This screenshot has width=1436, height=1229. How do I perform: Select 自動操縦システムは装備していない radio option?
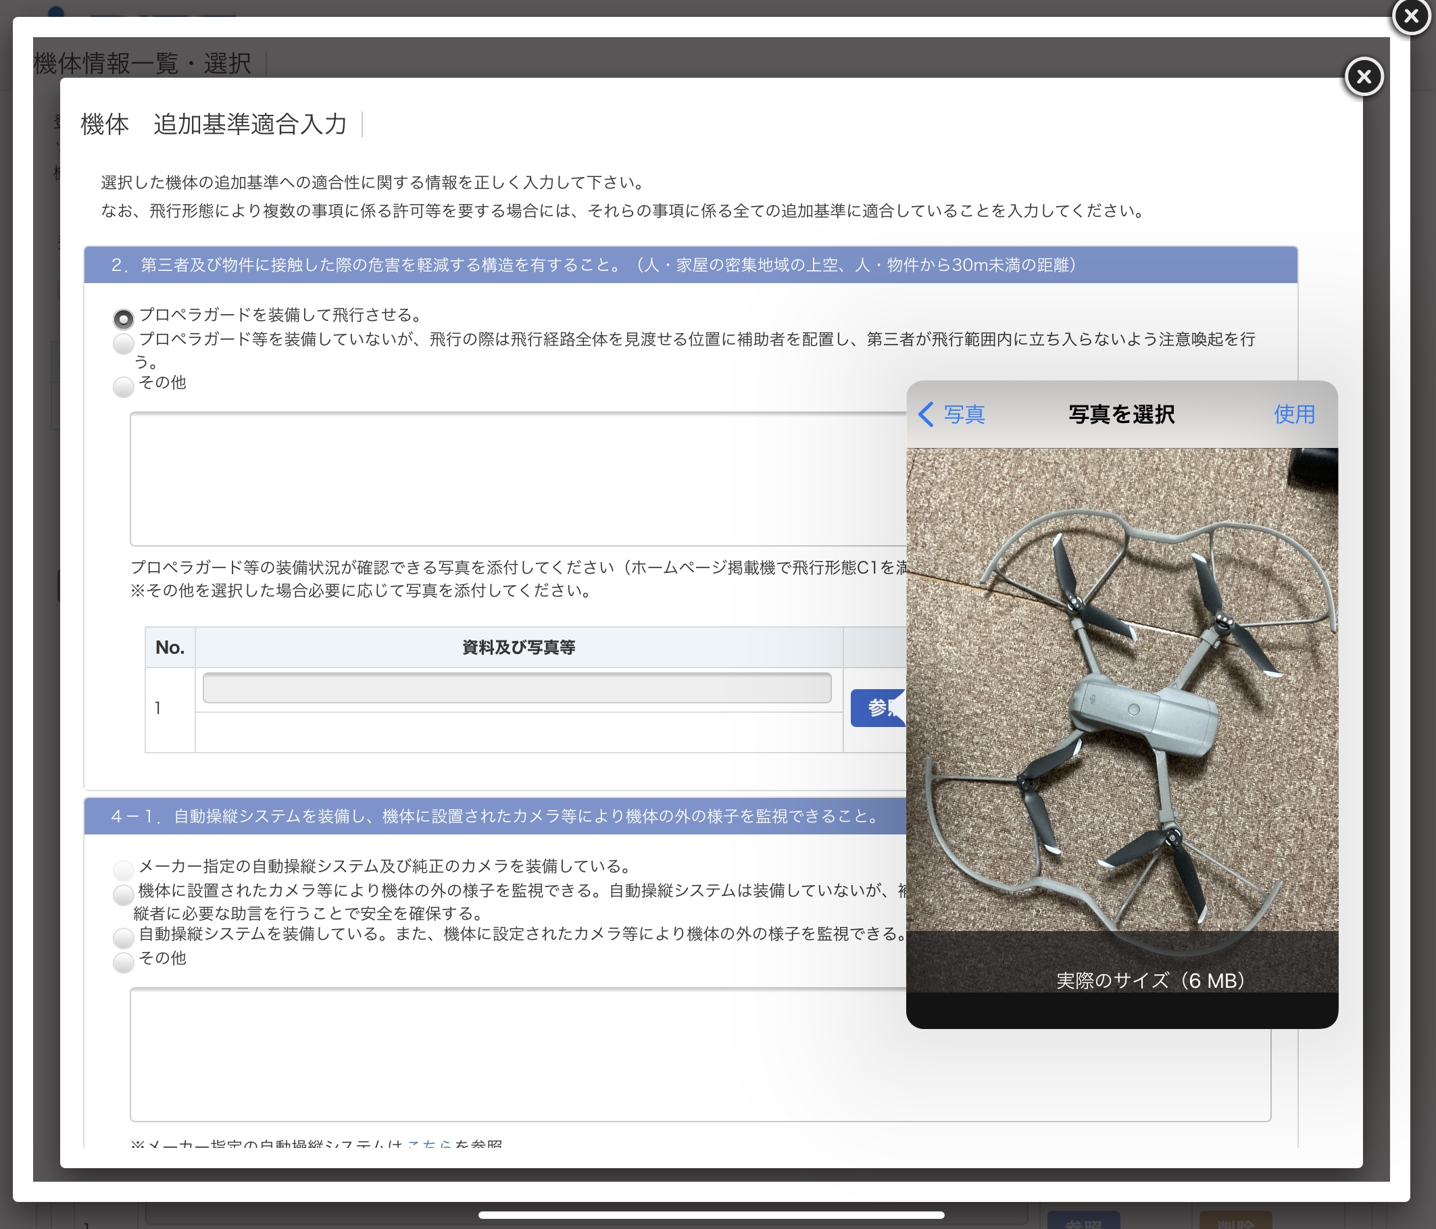pos(124,895)
